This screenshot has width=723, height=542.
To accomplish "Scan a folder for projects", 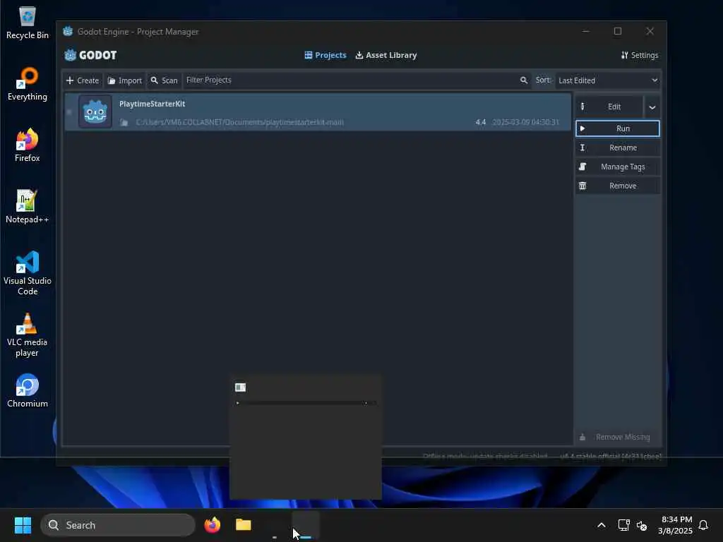I will point(164,80).
